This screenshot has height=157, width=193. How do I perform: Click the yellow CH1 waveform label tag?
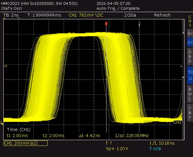click(178, 122)
